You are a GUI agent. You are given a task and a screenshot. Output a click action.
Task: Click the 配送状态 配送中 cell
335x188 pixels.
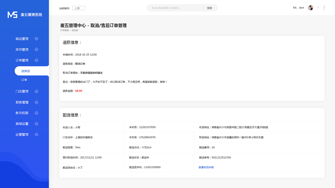139,158
